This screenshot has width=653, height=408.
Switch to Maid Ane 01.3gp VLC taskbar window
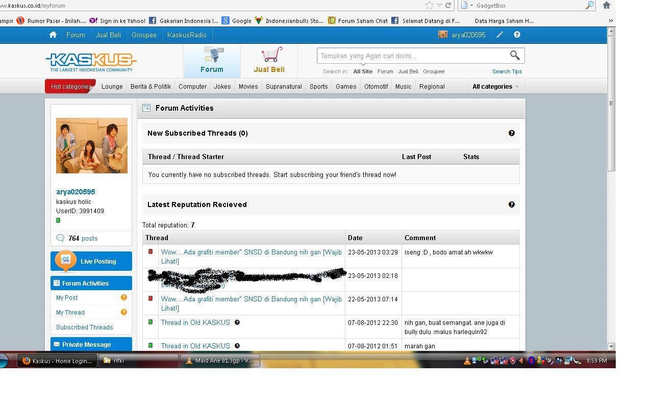click(220, 361)
